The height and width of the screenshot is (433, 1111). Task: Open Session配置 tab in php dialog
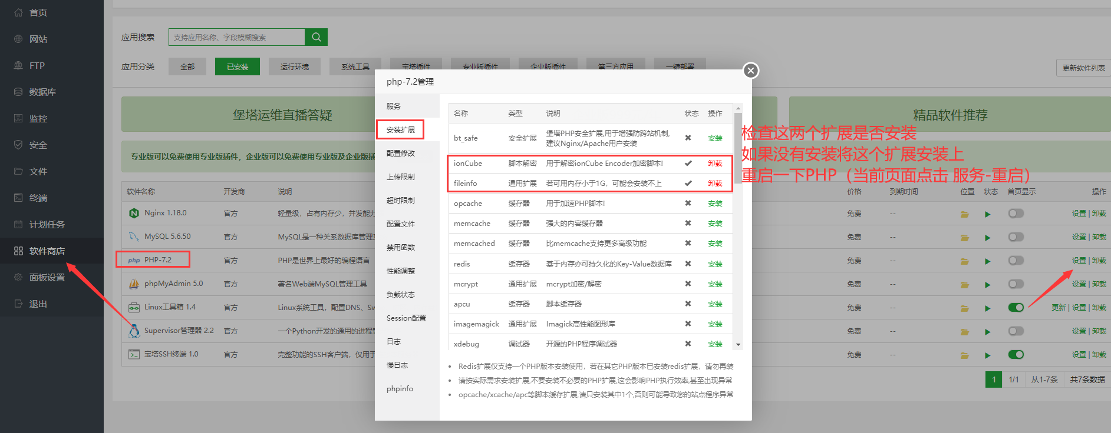406,318
